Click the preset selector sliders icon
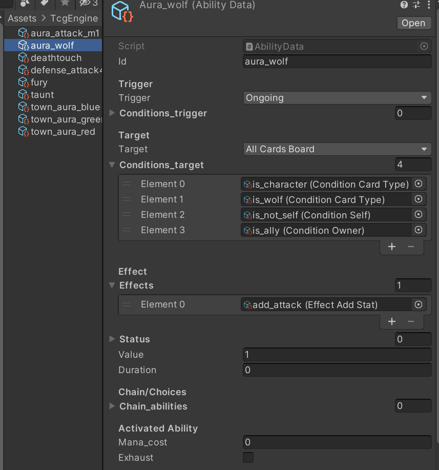439x470 pixels. point(416,5)
